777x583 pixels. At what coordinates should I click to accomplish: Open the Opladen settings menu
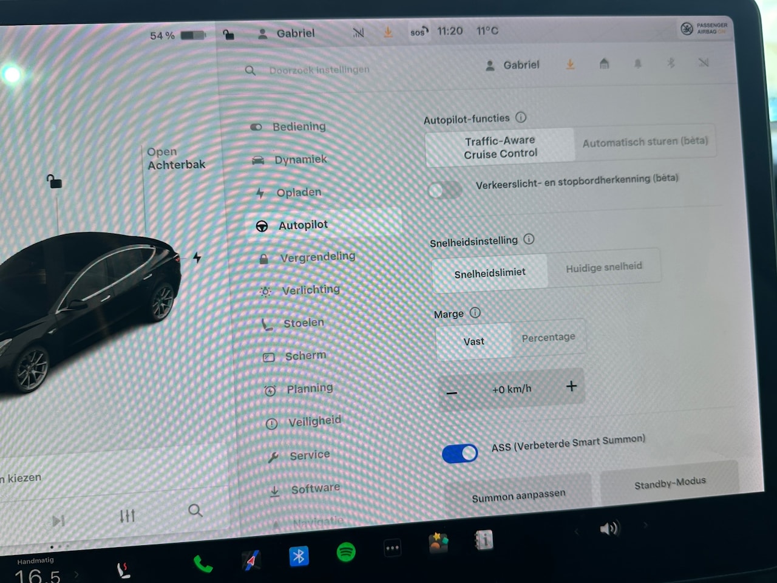[298, 193]
